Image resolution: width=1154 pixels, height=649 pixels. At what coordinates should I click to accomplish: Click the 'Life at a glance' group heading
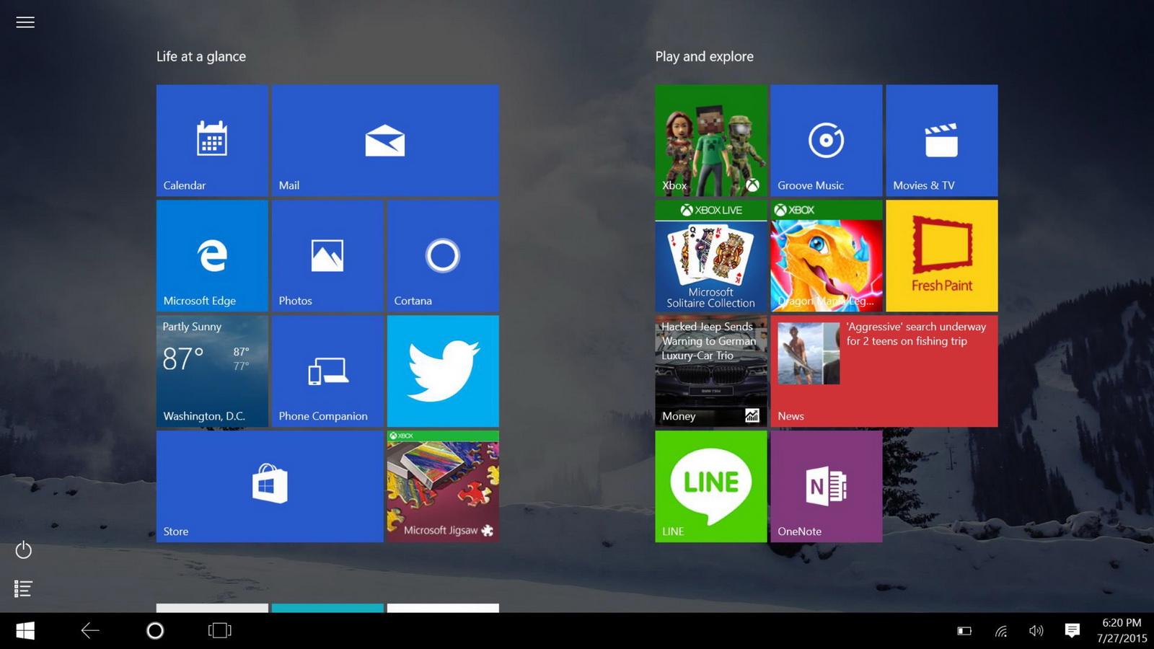pyautogui.click(x=201, y=57)
